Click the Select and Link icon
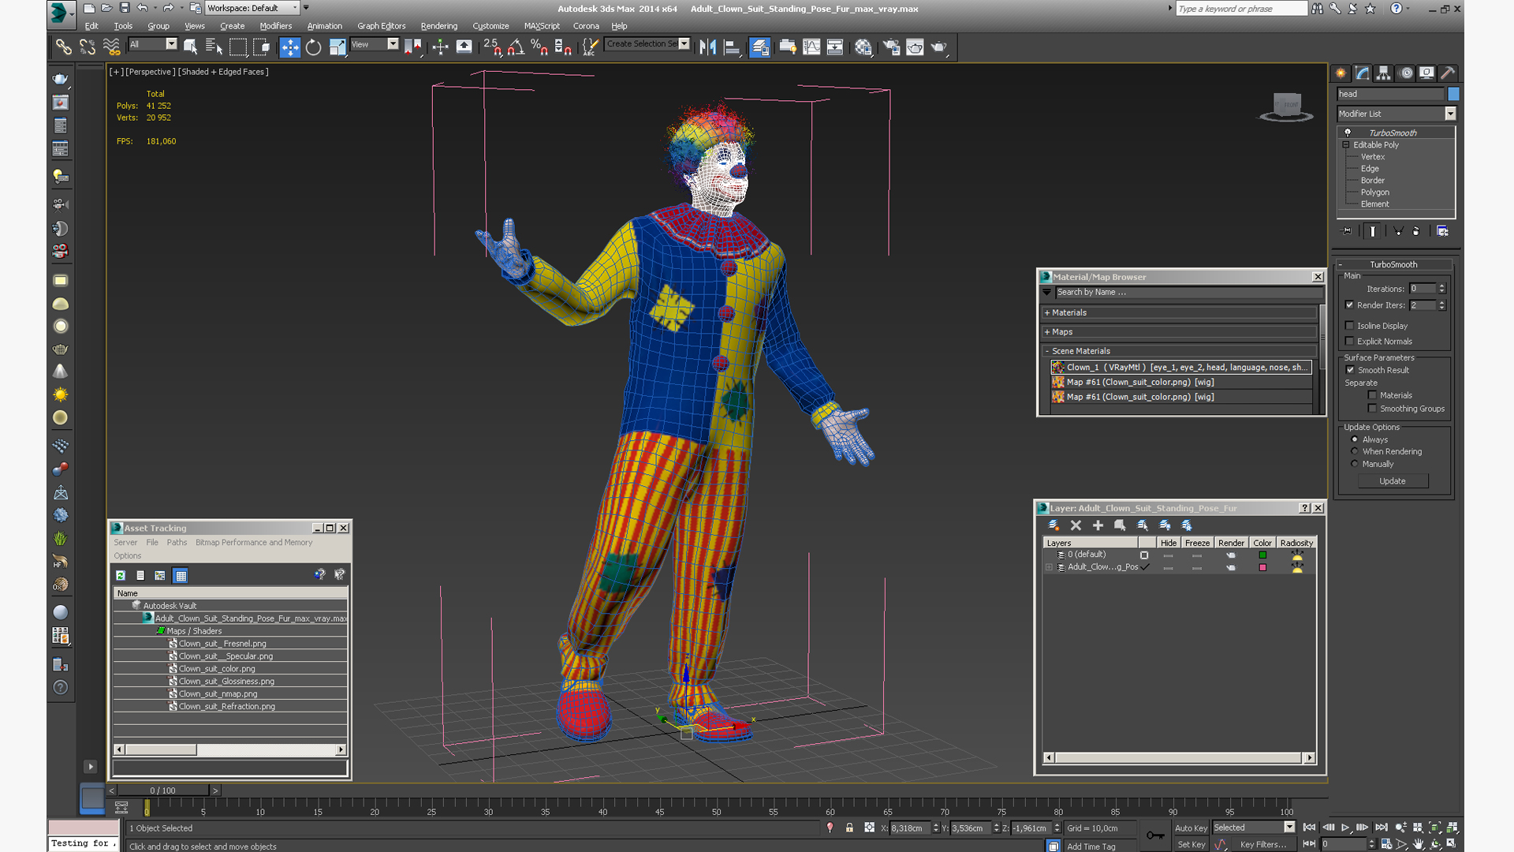This screenshot has height=852, width=1514. coord(63,47)
